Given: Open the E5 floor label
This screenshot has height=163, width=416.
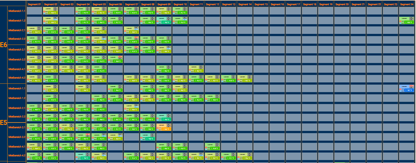Looking at the screenshot, I should pyautogui.click(x=4, y=122).
